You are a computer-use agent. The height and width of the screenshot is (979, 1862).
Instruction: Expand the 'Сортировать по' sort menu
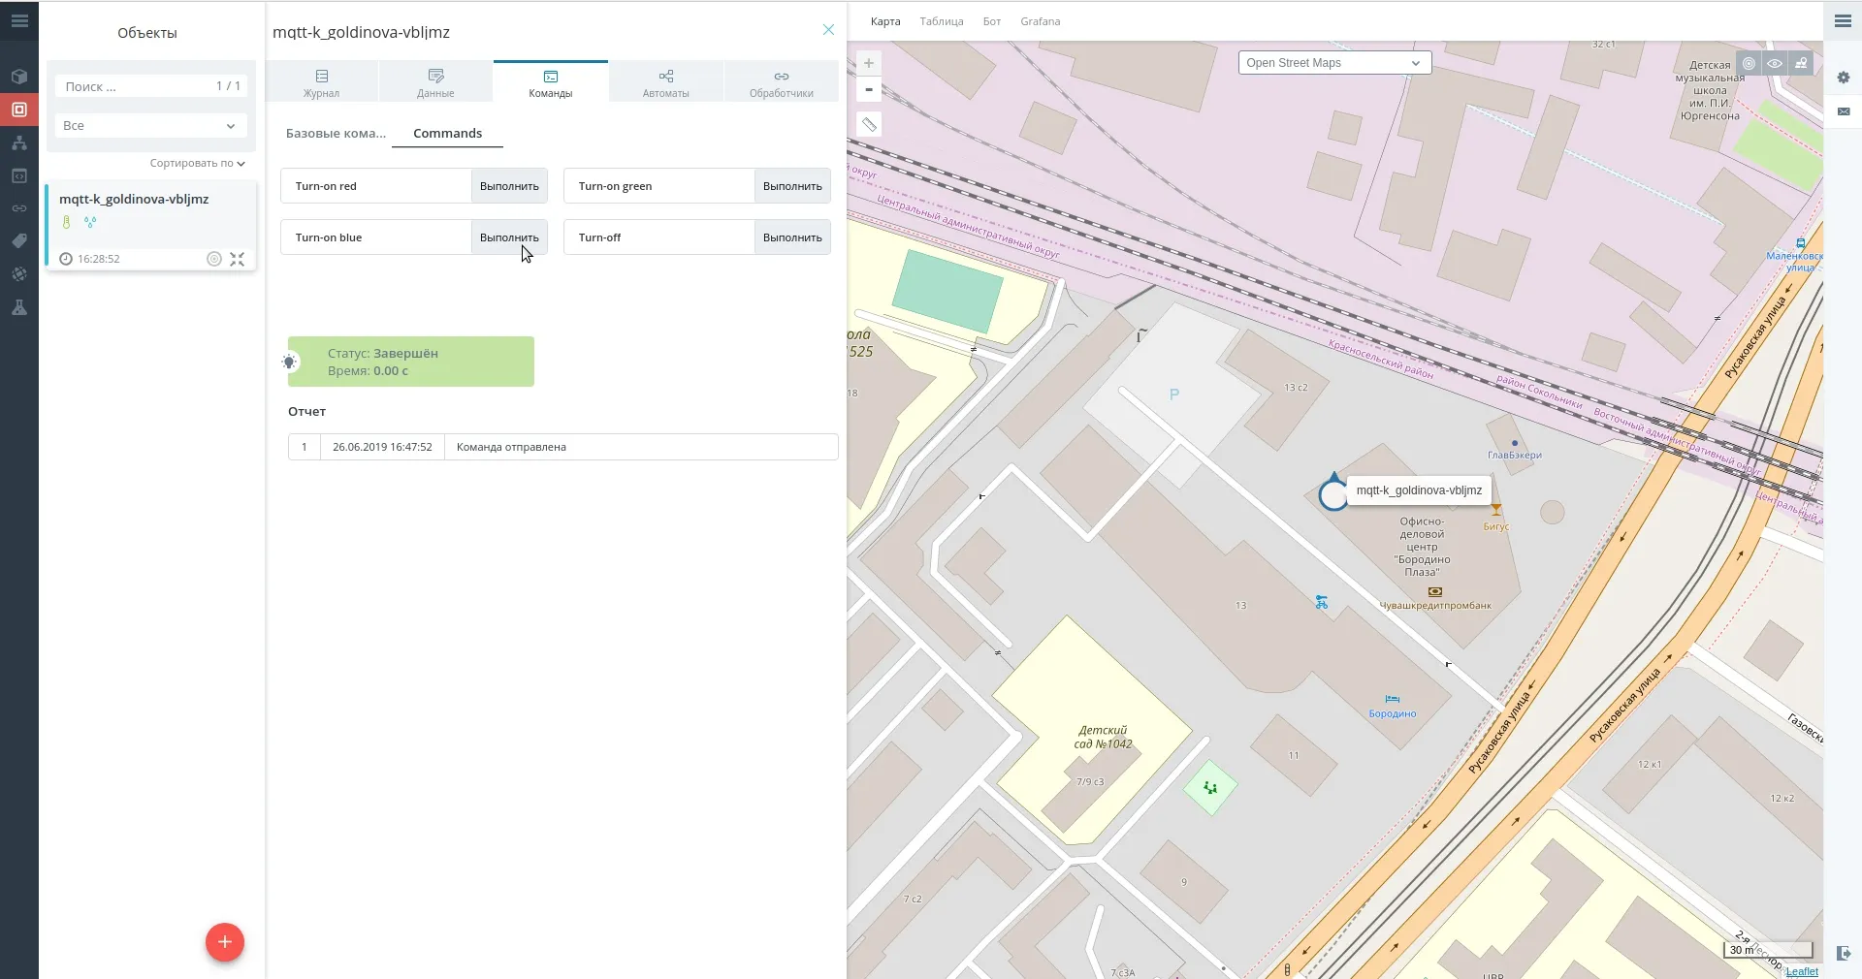pos(198,163)
